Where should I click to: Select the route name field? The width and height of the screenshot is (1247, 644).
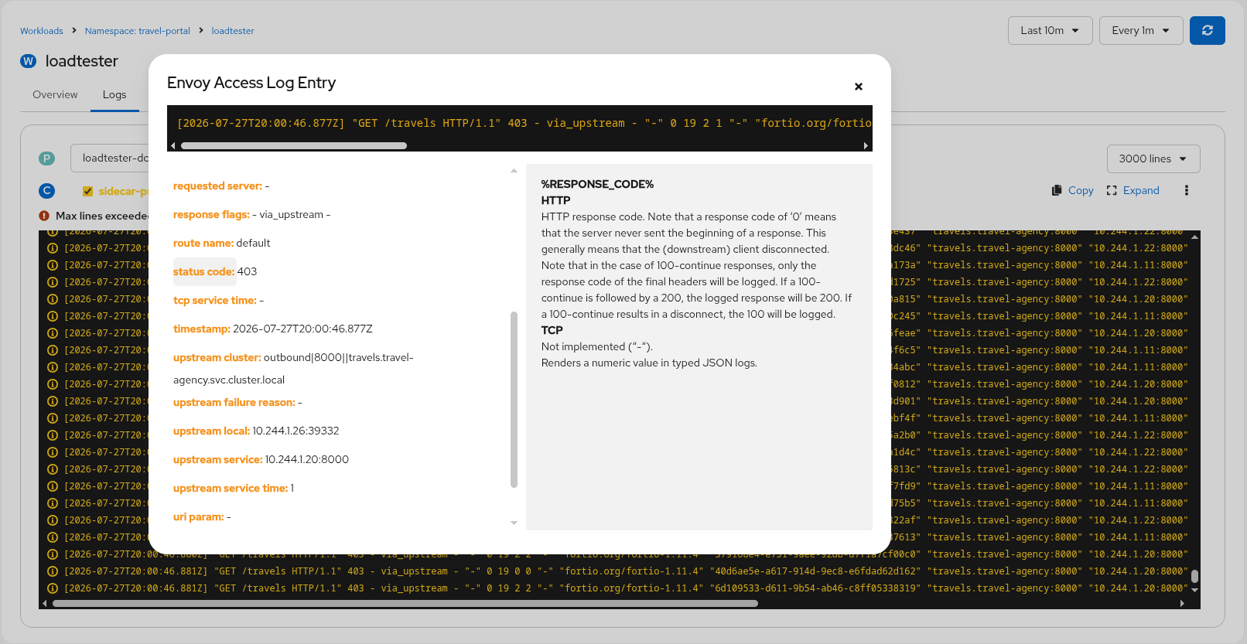[x=203, y=244]
